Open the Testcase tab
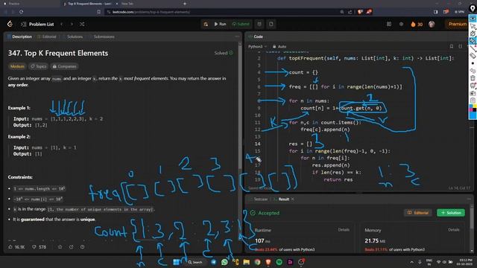 (259, 199)
